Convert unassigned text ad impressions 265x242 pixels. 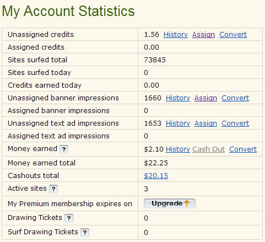[235, 123]
